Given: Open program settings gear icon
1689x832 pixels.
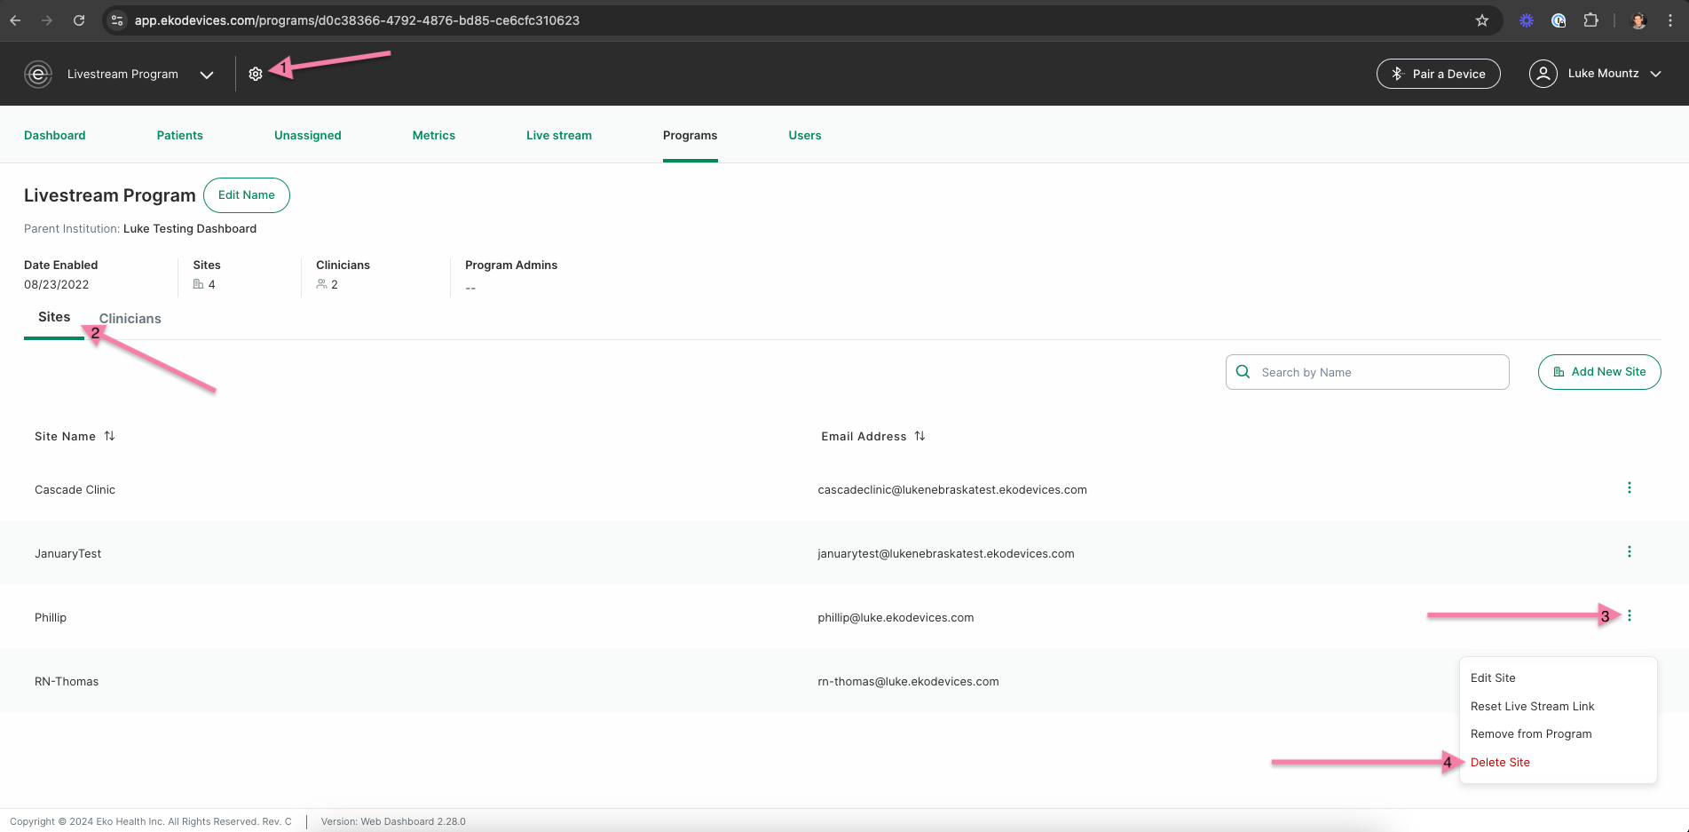Looking at the screenshot, I should tap(256, 75).
